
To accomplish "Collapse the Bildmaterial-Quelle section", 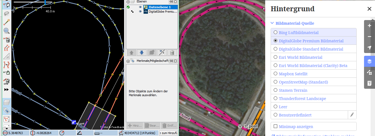I will tap(272, 23).
